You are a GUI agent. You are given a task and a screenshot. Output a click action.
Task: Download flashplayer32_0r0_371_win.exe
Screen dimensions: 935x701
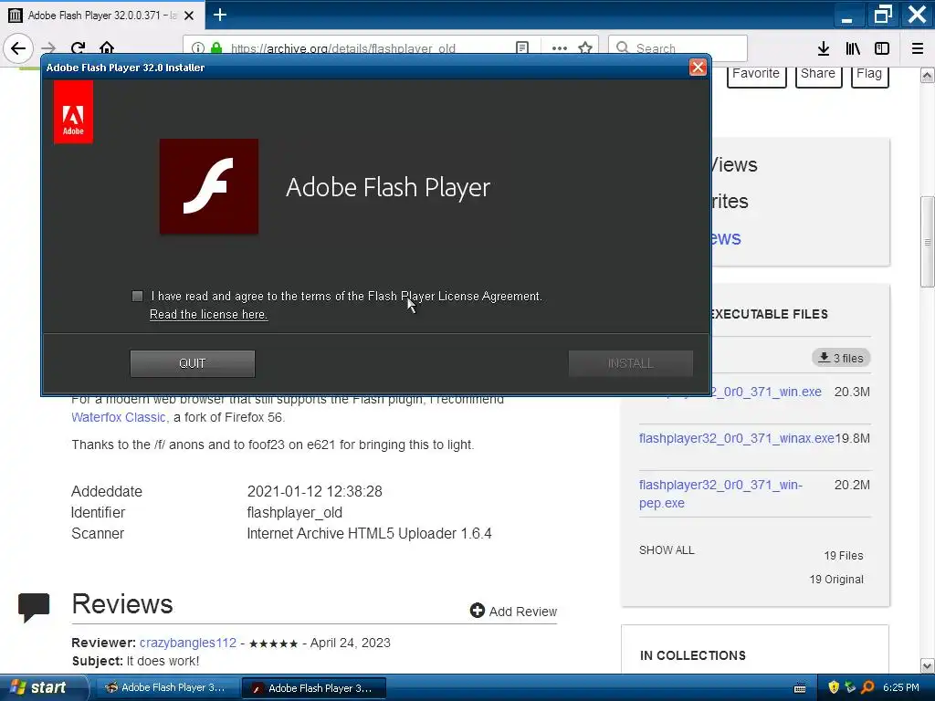point(766,392)
